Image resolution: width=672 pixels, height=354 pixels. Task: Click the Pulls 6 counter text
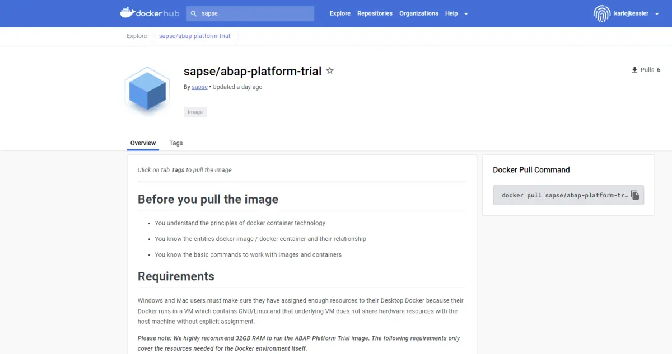tap(650, 70)
